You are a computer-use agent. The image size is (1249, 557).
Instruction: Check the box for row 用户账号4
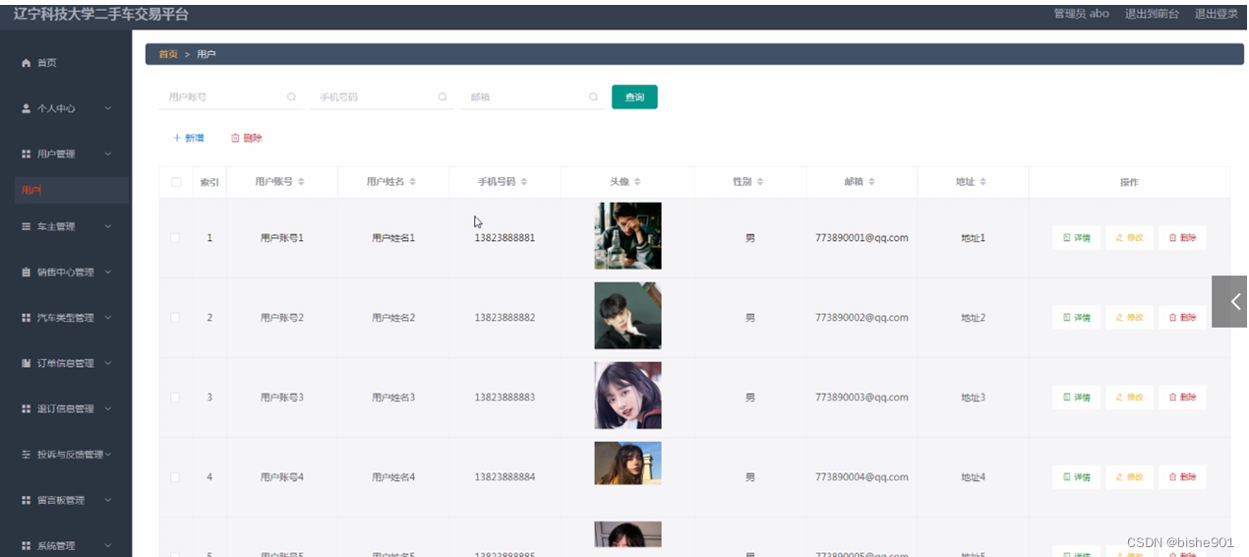tap(176, 477)
